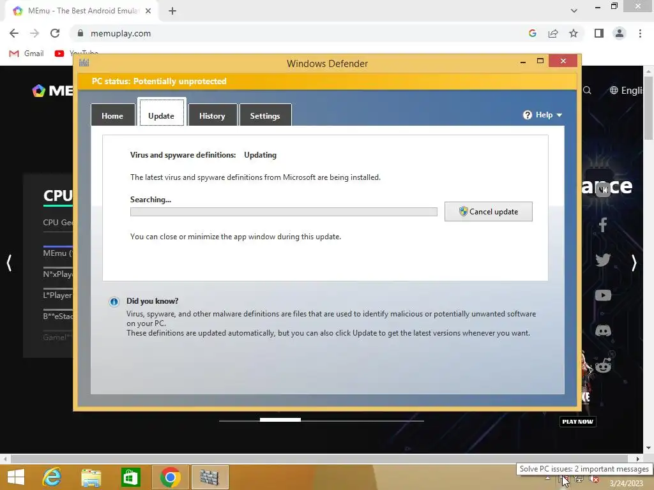
Task: Open Chrome profile avatar menu
Action: coord(620,33)
